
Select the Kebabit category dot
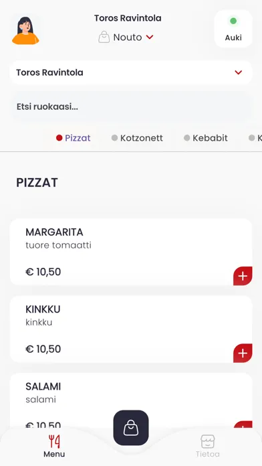point(186,138)
